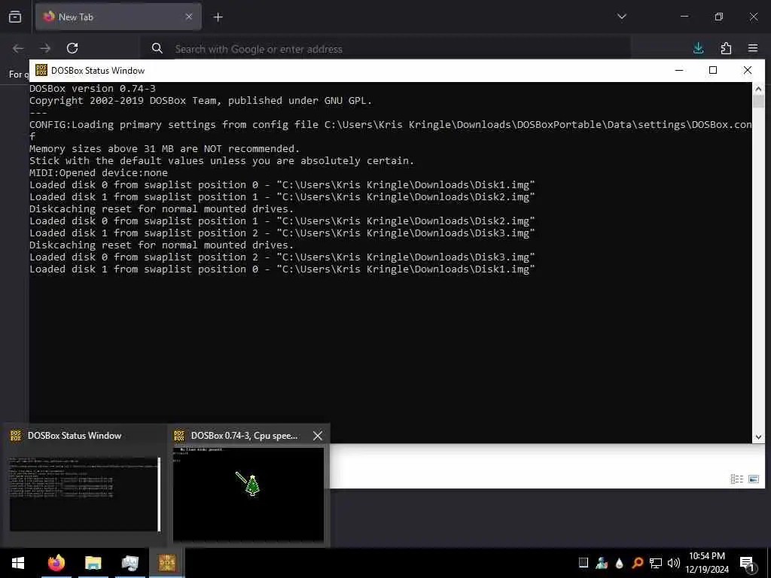Open the 10:54 PM clock calendar
Viewport: 771px width, 578px height.
pos(706,563)
